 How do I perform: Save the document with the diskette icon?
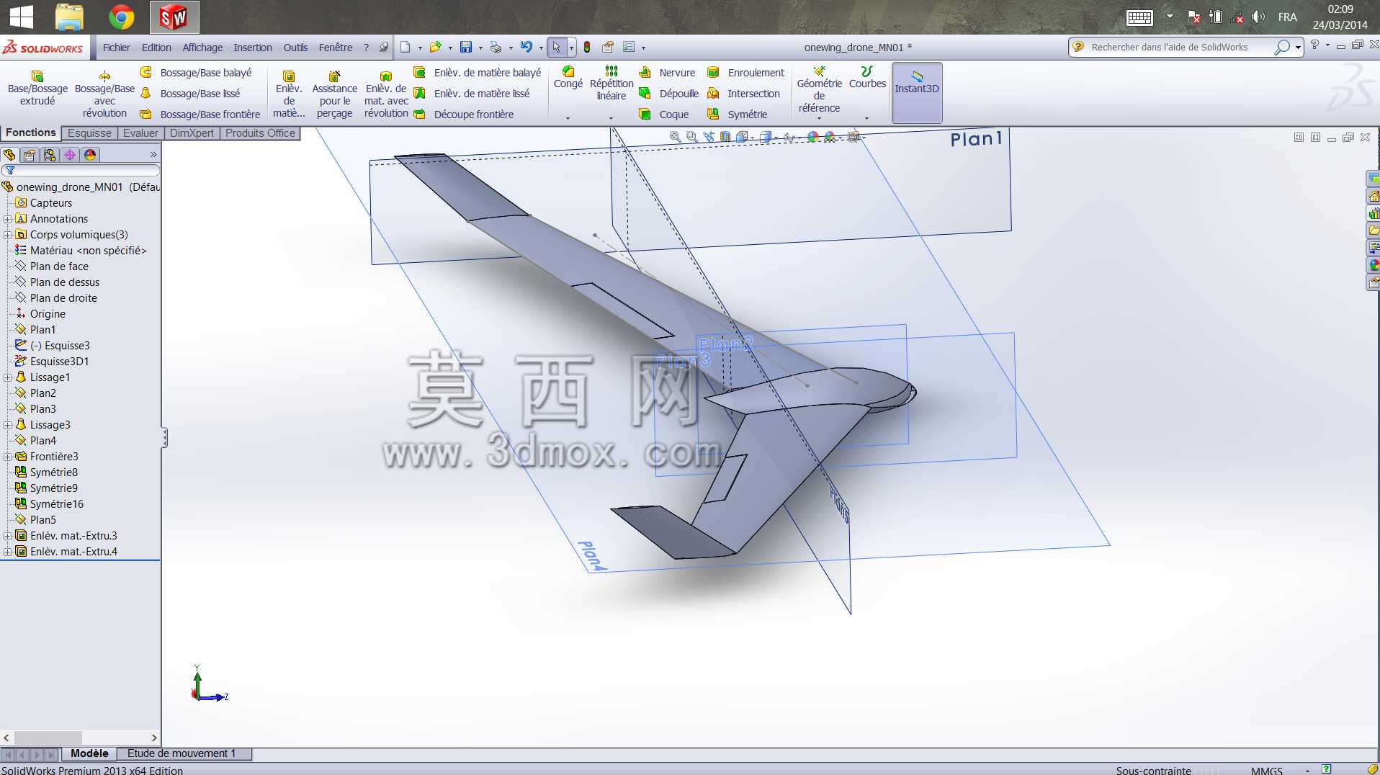(466, 48)
